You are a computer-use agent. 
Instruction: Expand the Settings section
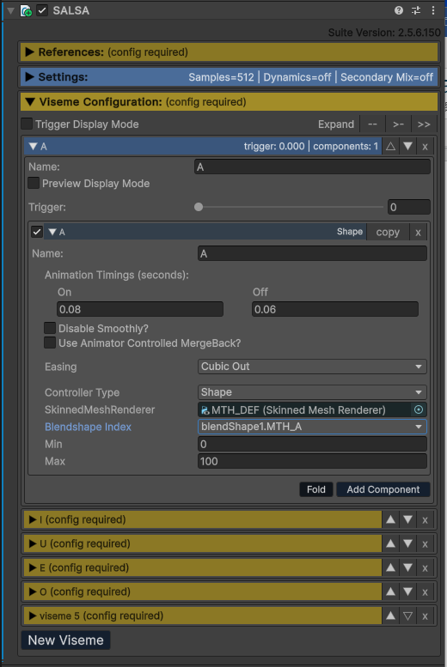(230, 77)
